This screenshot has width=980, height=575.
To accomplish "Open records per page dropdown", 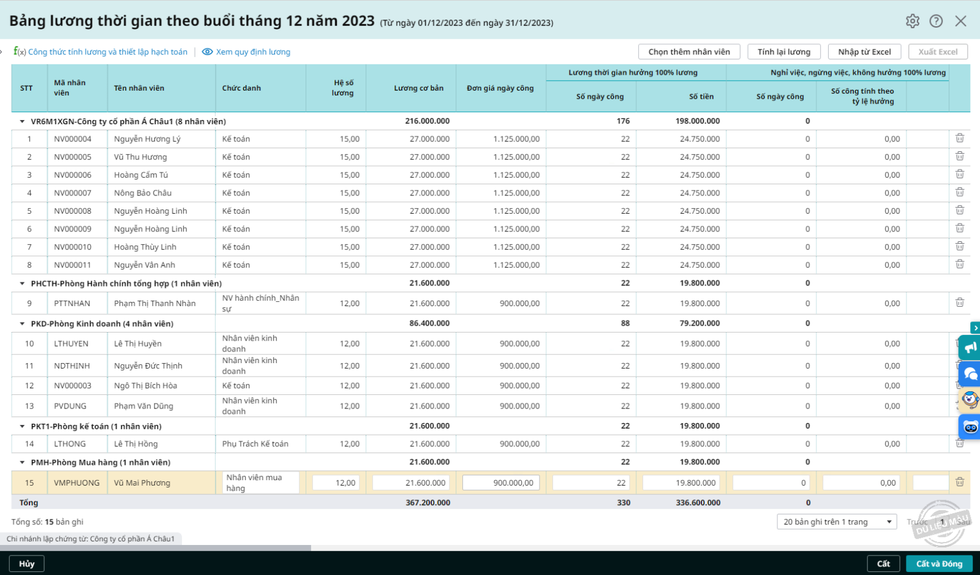I will 837,522.
